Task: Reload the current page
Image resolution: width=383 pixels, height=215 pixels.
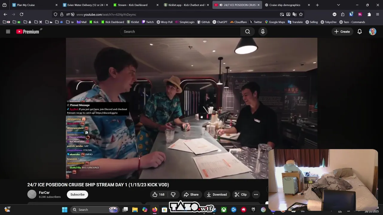Action: pos(22,14)
